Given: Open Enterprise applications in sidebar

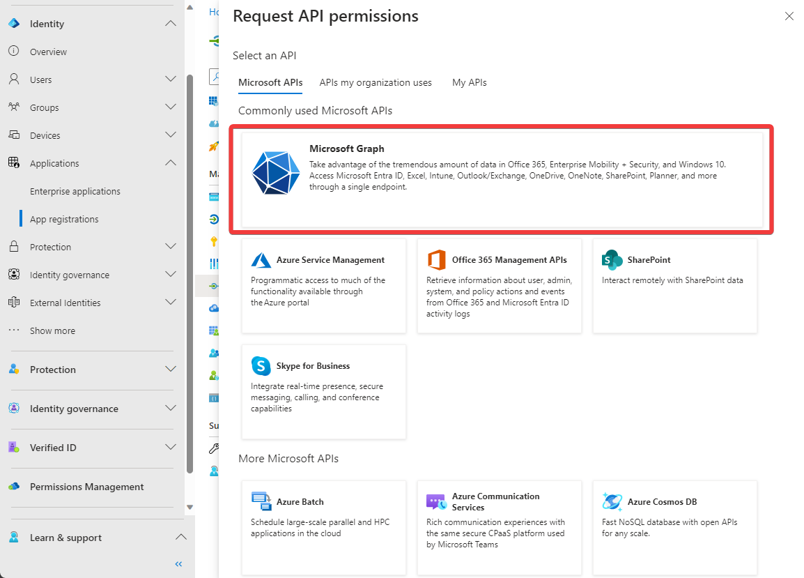Looking at the screenshot, I should tap(75, 191).
